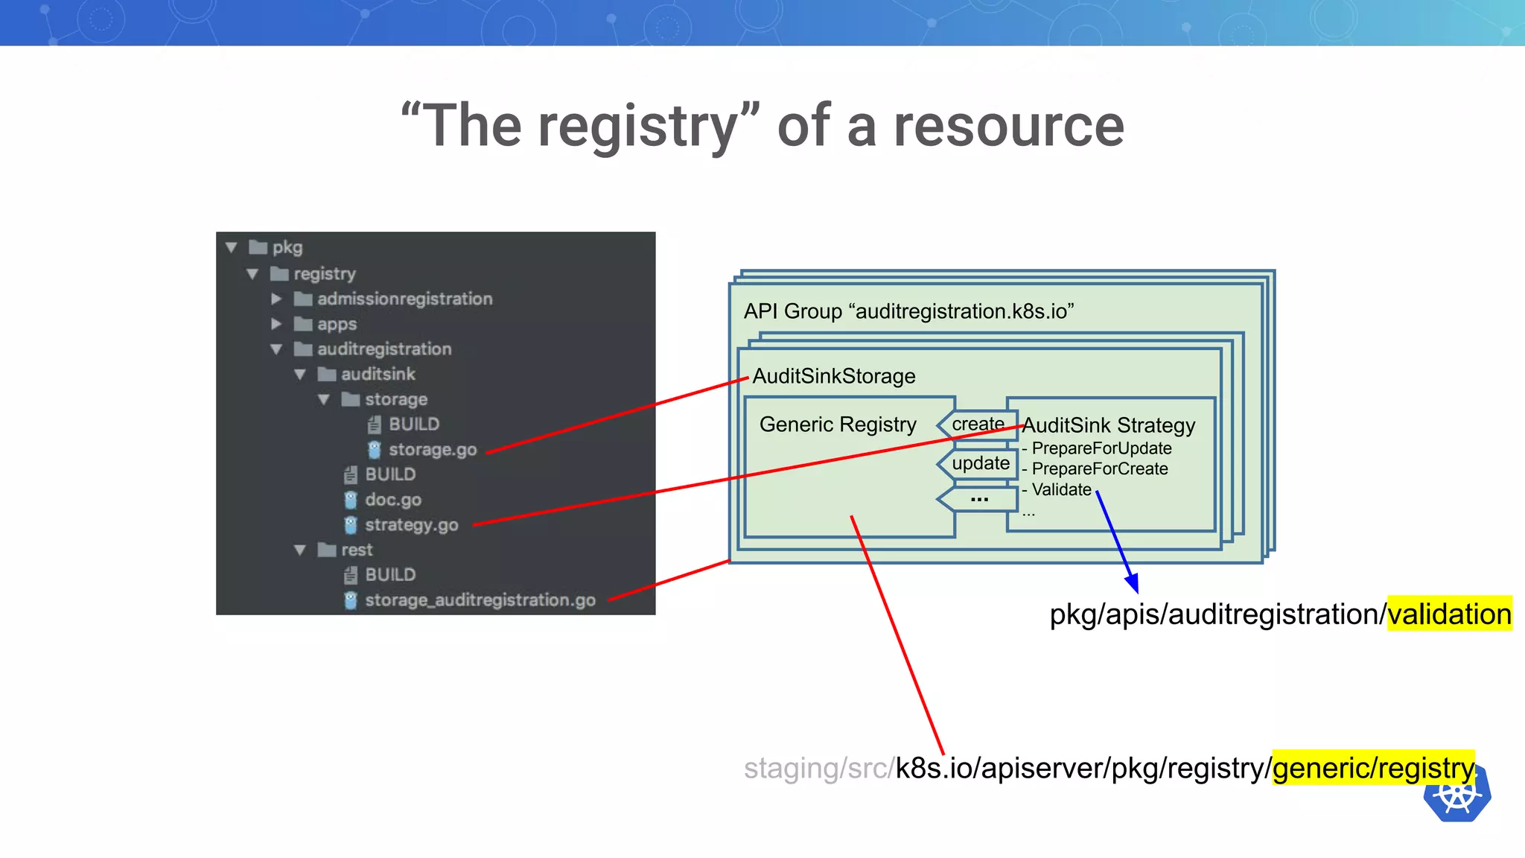This screenshot has height=858, width=1525.
Task: Click the highlighted generic/registry path text
Action: pyautogui.click(x=1372, y=769)
